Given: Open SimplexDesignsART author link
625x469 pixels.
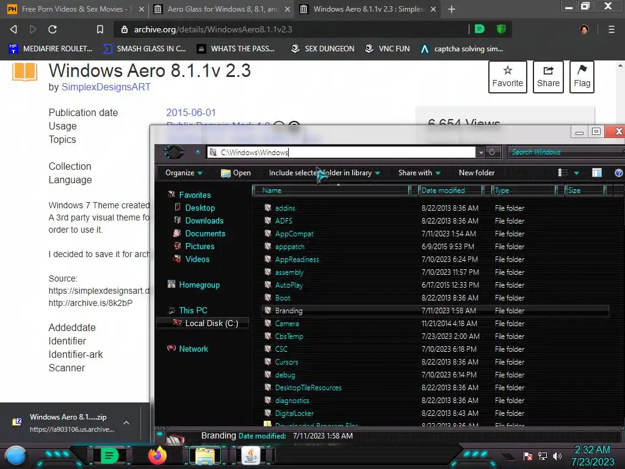Looking at the screenshot, I should point(106,87).
